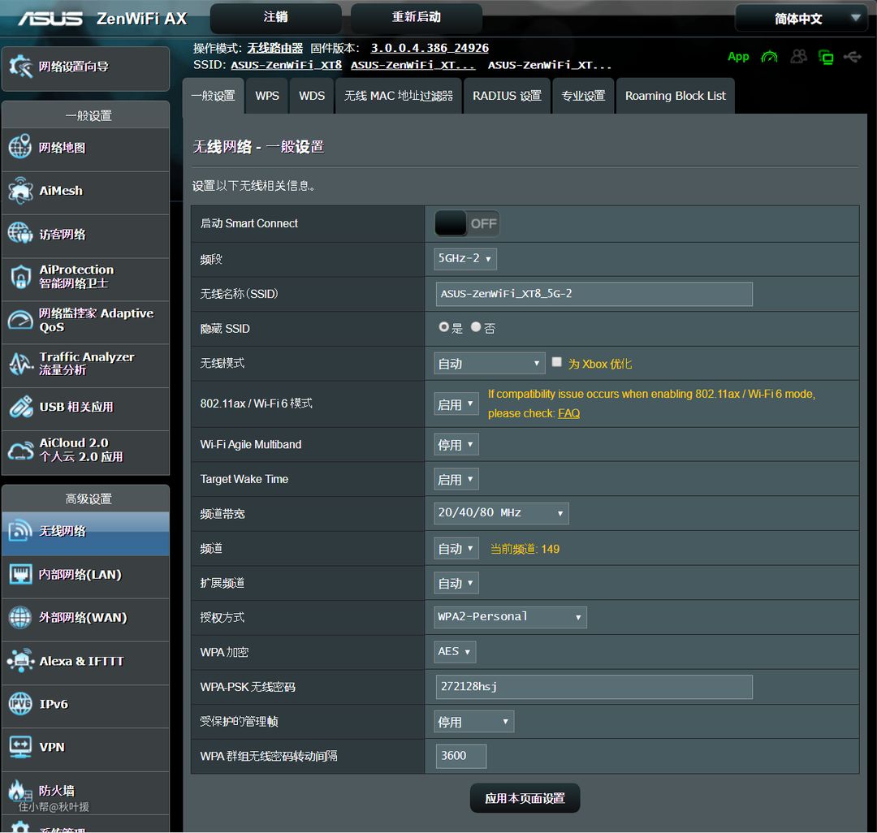Click the Traffic Analyzer icon
The height and width of the screenshot is (833, 877).
(20, 364)
